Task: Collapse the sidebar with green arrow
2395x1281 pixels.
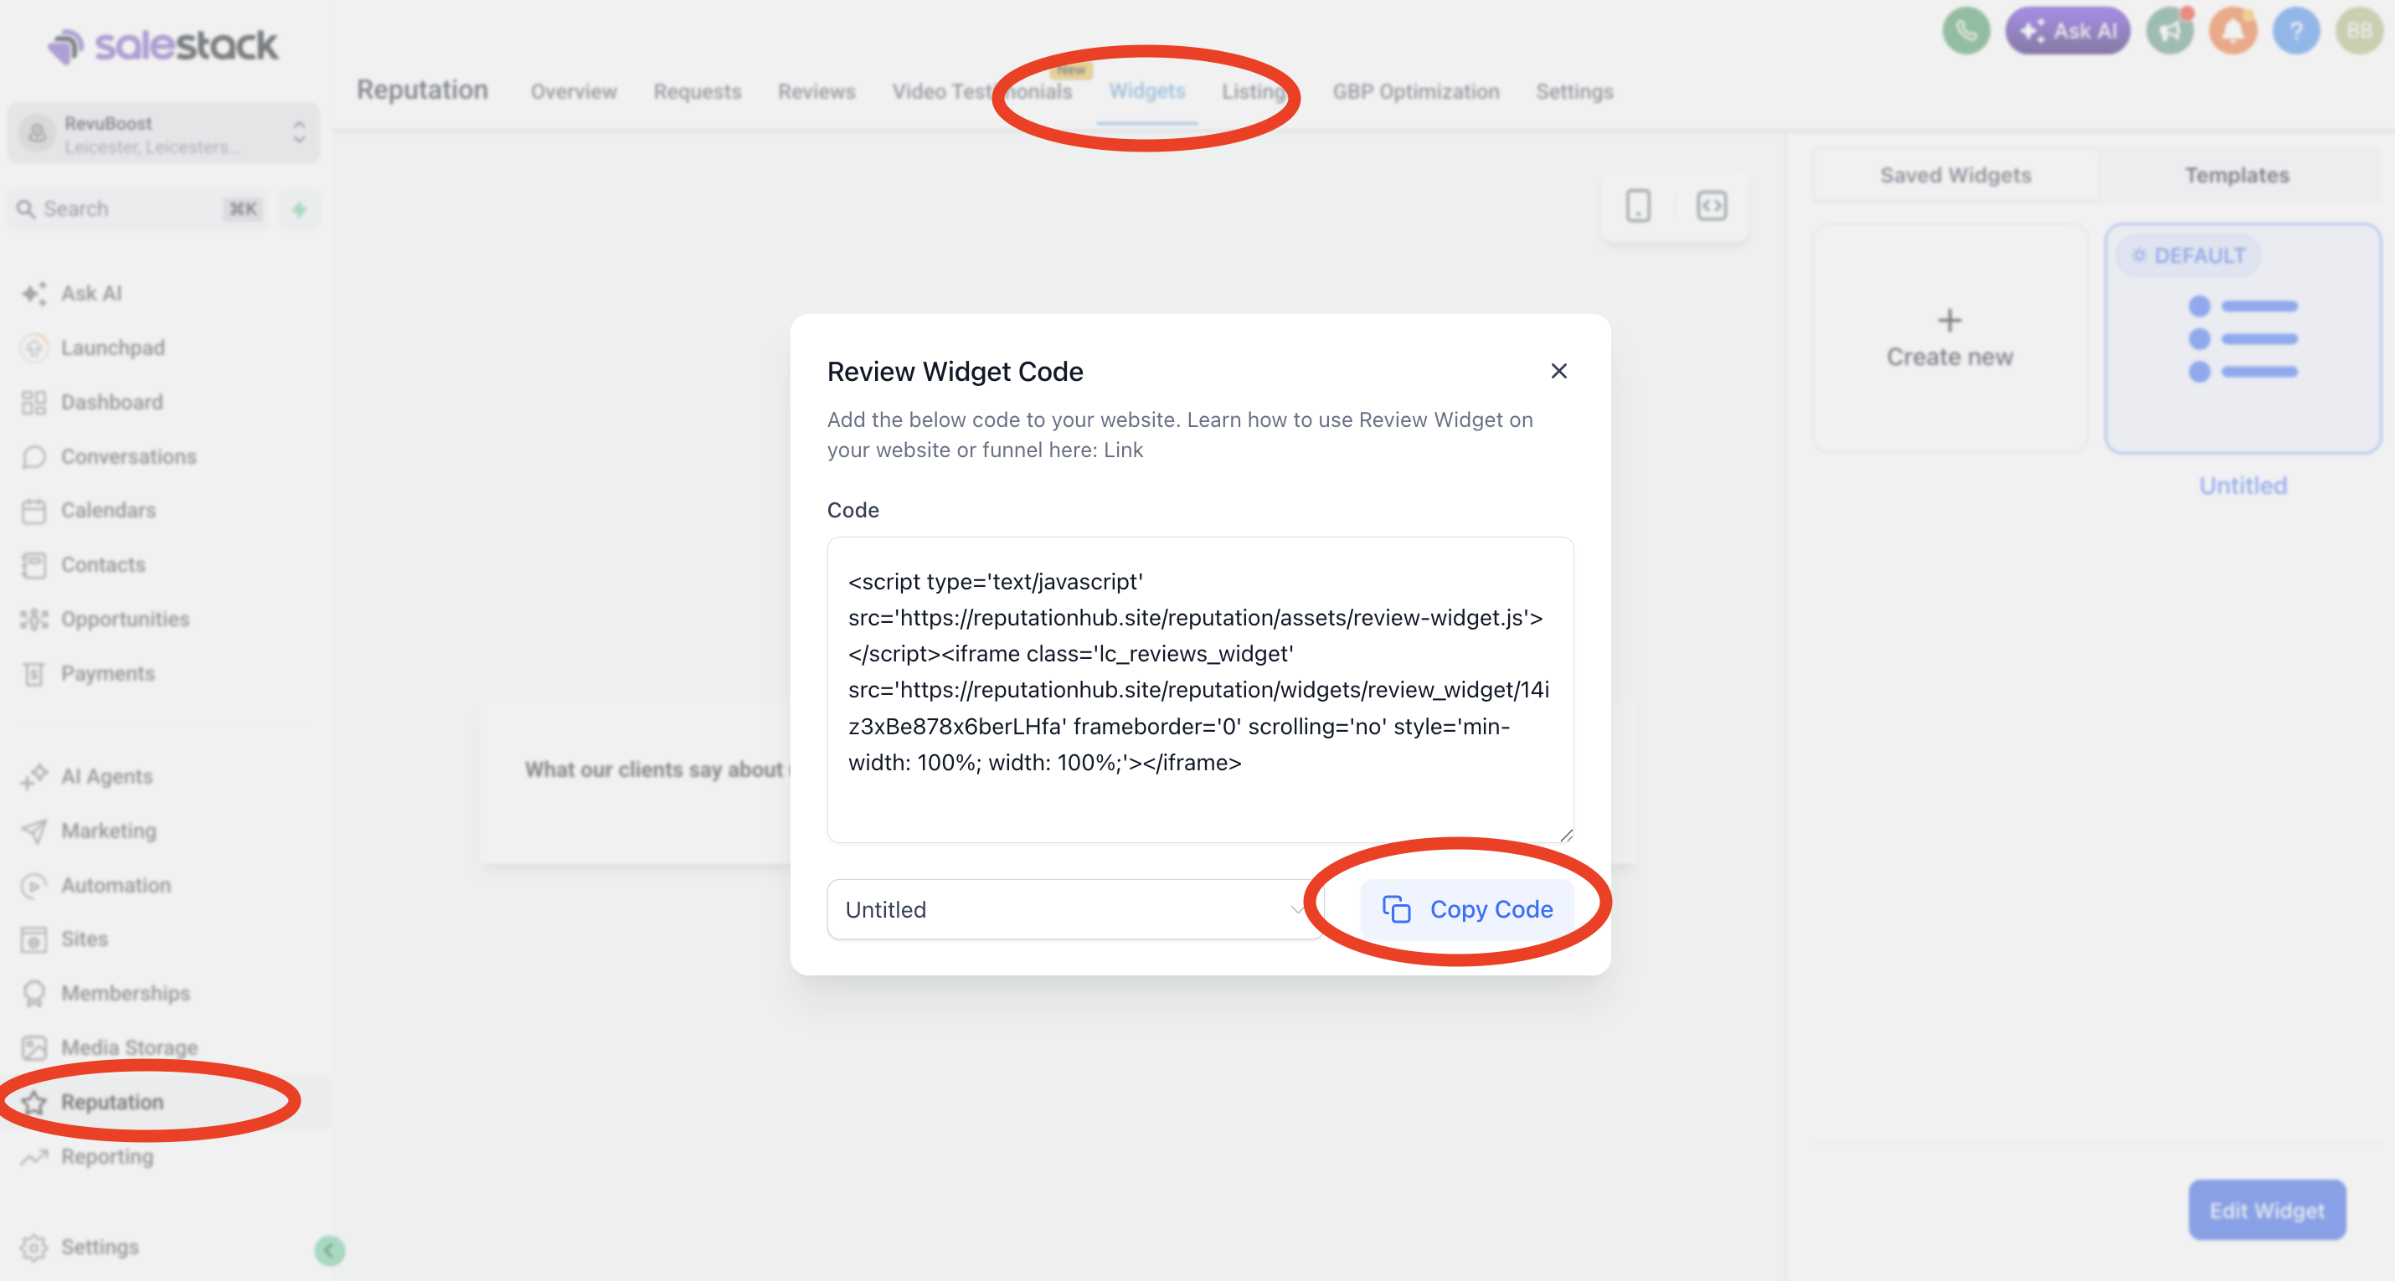Action: 329,1250
